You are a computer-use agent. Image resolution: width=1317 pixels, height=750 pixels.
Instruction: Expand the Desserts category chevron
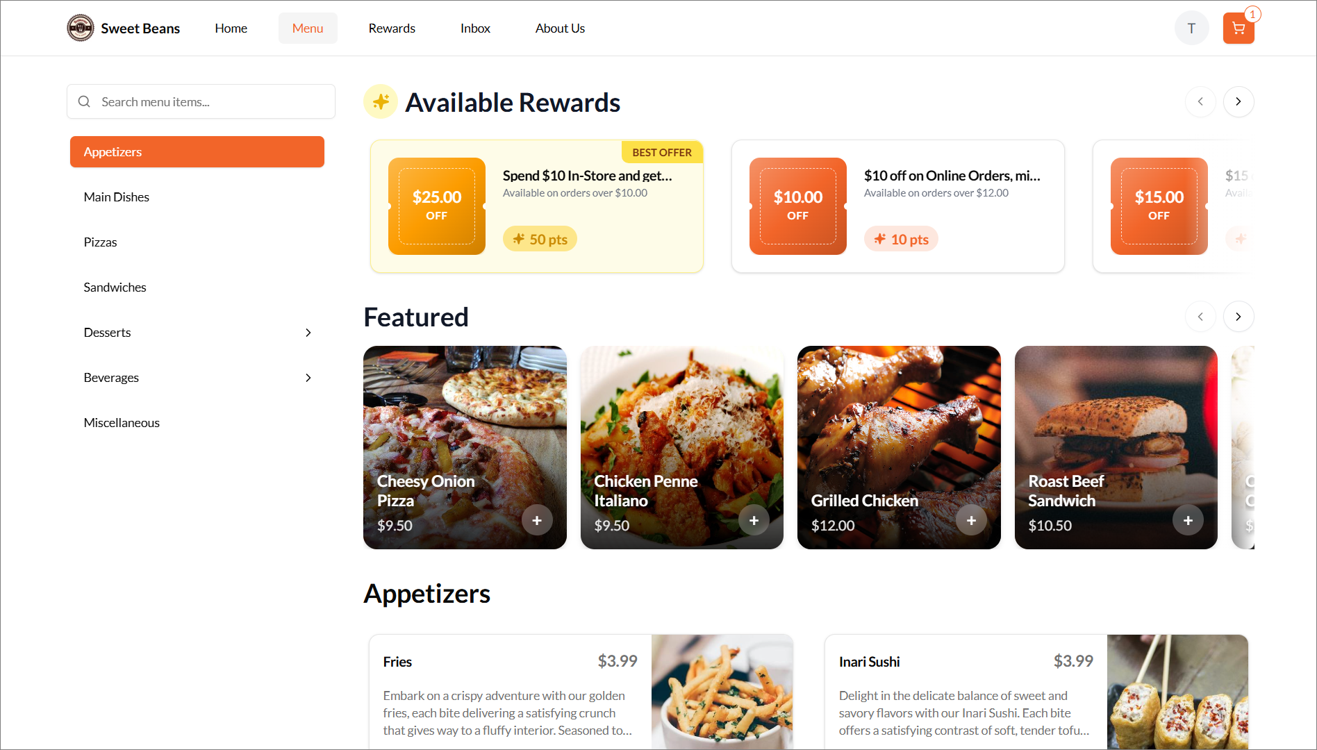coord(308,333)
